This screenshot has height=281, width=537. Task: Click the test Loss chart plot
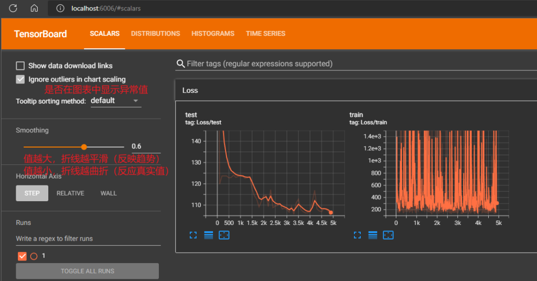point(275,173)
